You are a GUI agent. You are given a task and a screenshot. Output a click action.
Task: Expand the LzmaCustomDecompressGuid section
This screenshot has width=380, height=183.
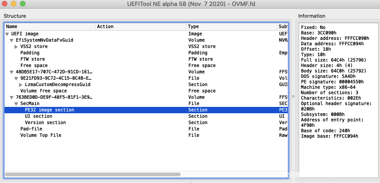tap(21, 85)
